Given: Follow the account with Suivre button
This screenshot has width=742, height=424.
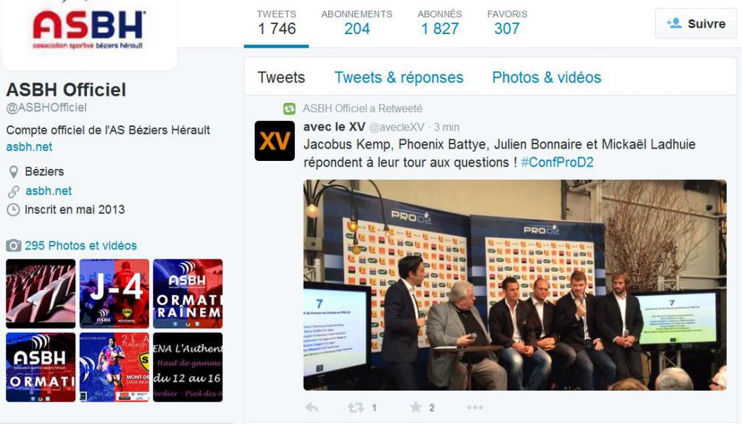Looking at the screenshot, I should point(696,24).
